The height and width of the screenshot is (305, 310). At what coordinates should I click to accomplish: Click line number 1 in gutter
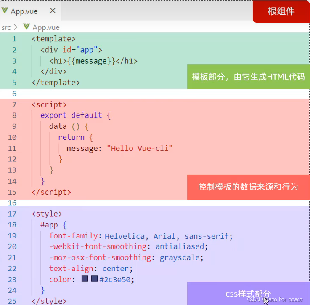(x=14, y=39)
